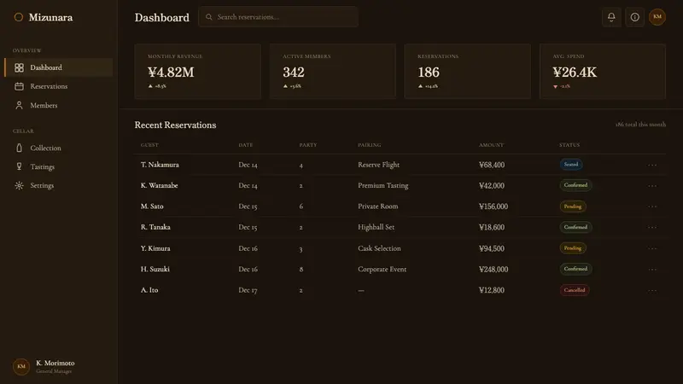Open row options for R. Tanaka
This screenshot has width=683, height=384.
652,227
